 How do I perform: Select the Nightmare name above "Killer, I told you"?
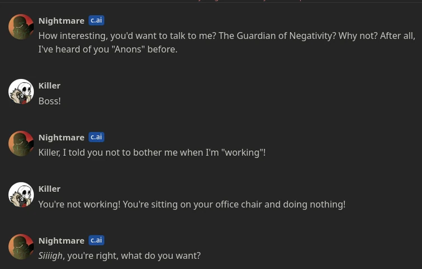(61, 137)
